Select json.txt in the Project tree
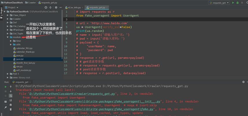 20,59
